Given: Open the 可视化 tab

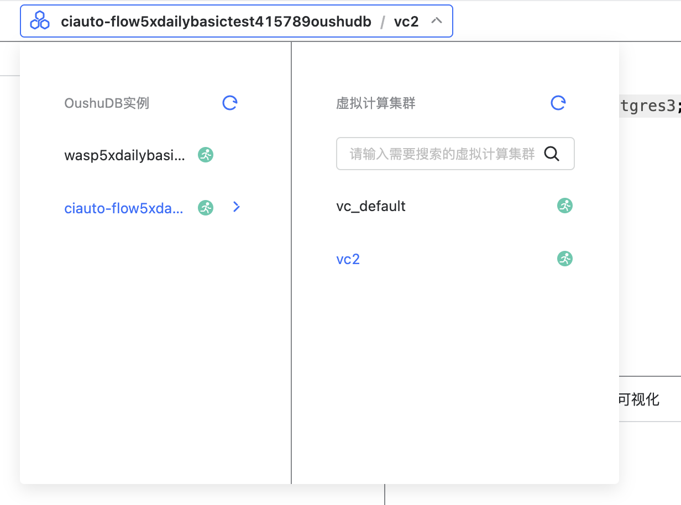Looking at the screenshot, I should (x=638, y=399).
